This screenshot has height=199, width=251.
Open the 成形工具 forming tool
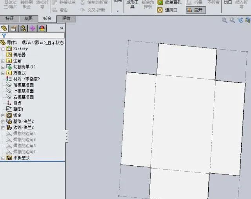132,4
